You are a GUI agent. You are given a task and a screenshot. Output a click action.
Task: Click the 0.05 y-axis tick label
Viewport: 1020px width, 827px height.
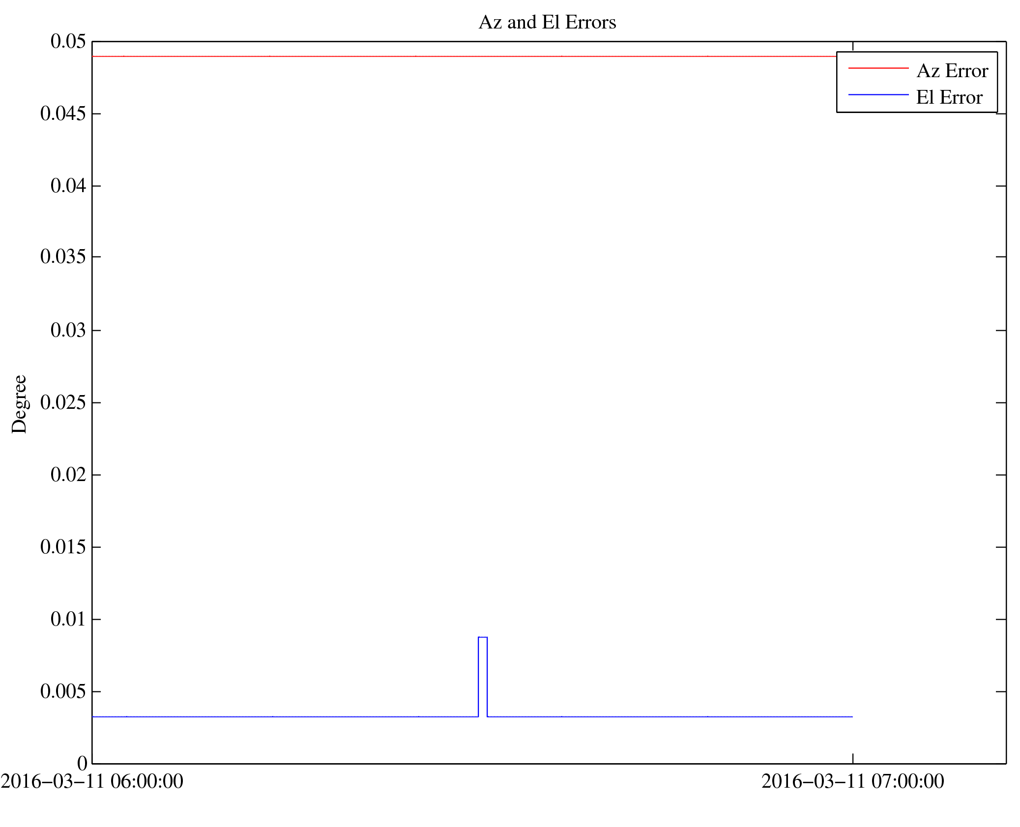point(68,41)
